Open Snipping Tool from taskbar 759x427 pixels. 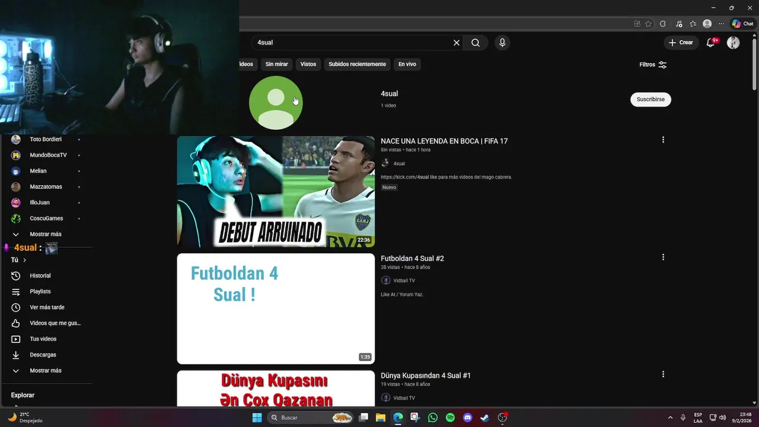pos(415,418)
